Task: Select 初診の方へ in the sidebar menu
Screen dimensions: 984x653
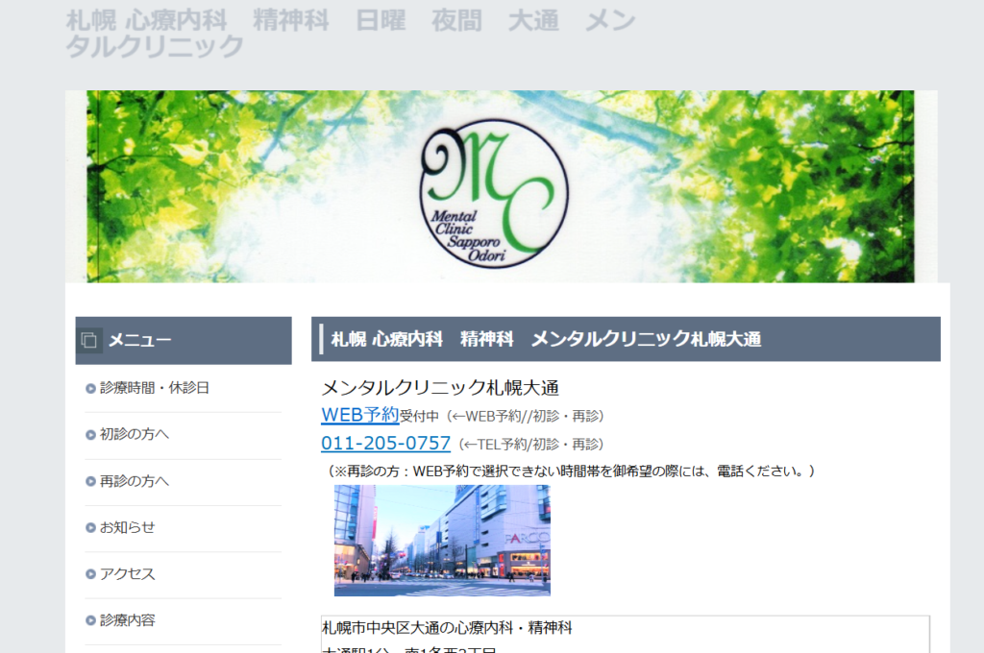Action: coord(135,435)
